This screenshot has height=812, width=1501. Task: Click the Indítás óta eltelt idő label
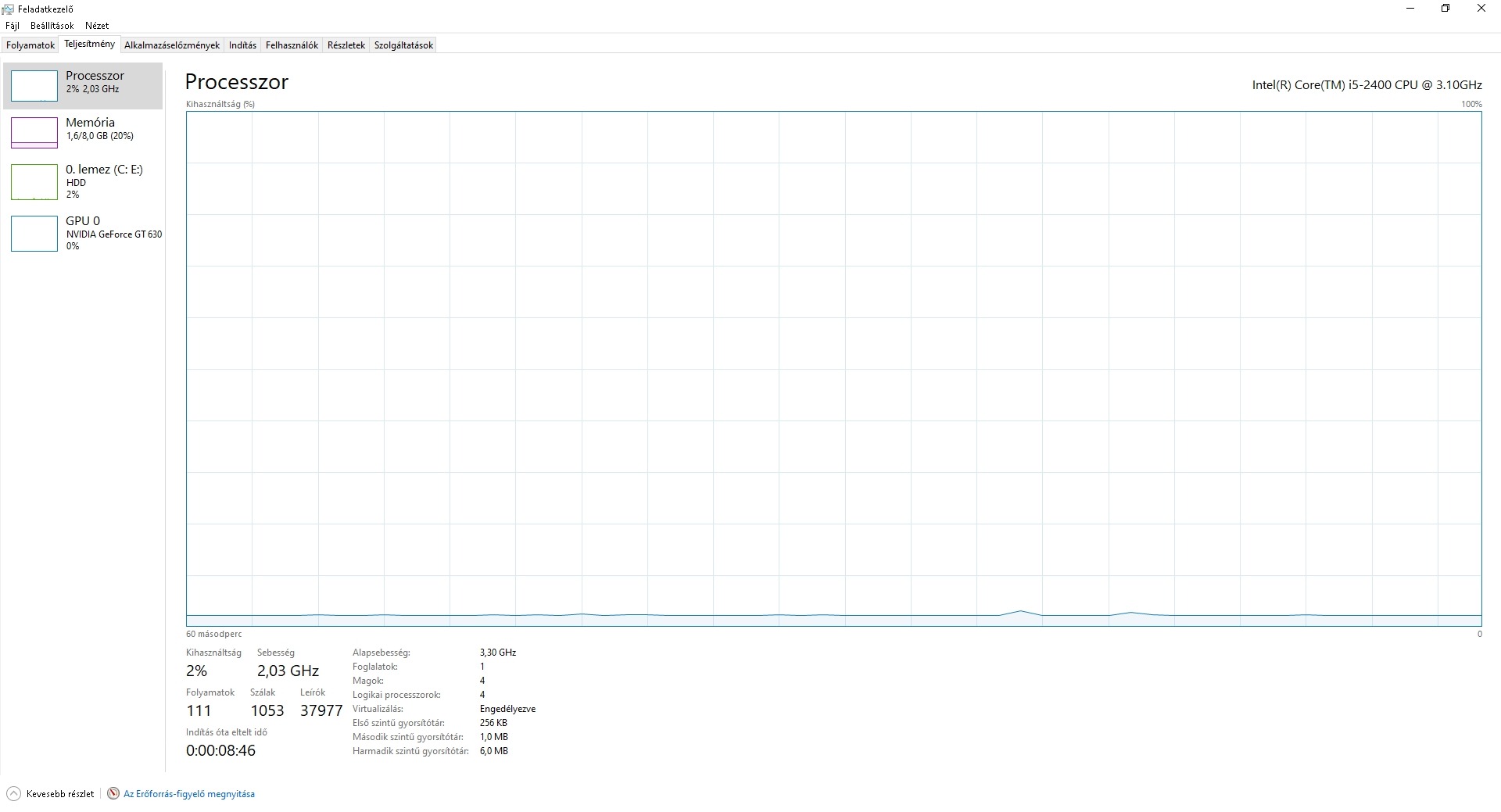[x=226, y=732]
